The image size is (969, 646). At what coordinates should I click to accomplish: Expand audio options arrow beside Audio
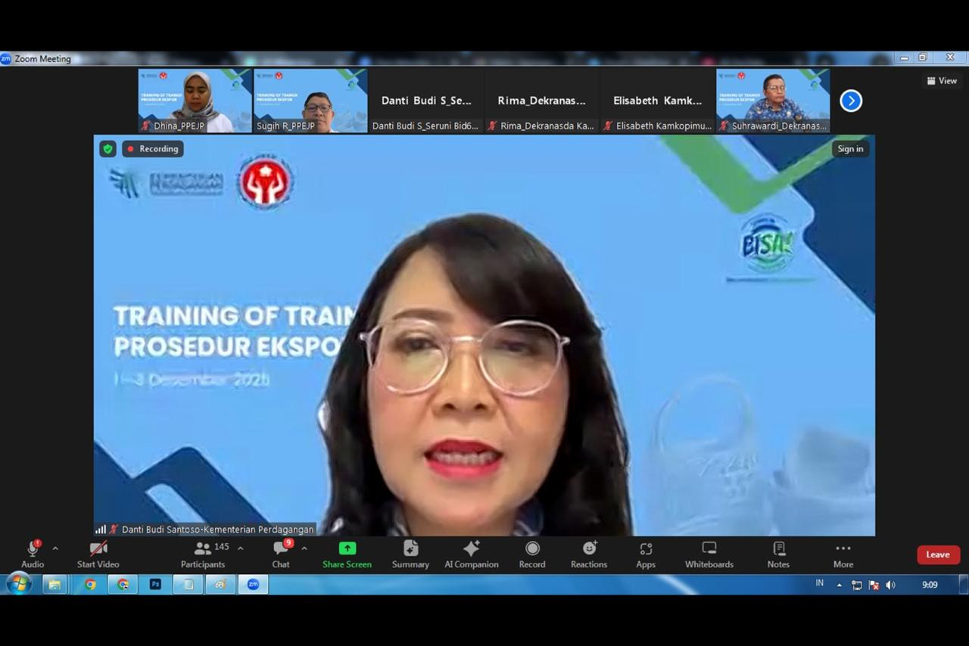coord(55,548)
